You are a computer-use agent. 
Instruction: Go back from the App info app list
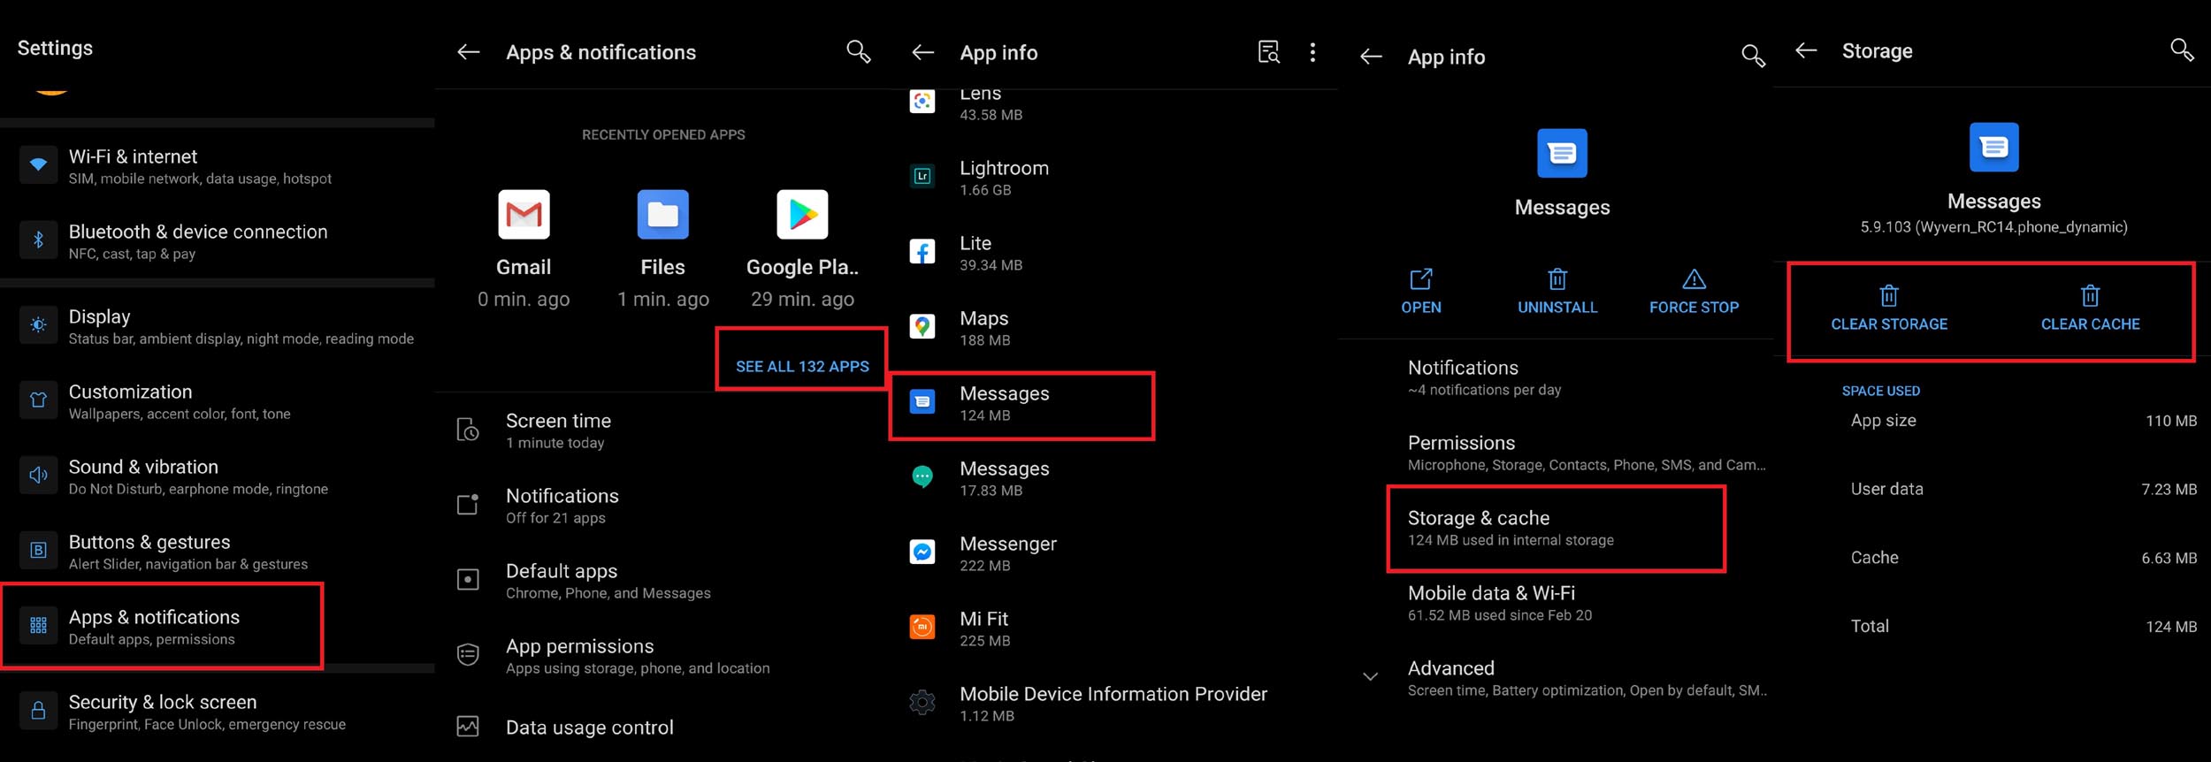[922, 52]
